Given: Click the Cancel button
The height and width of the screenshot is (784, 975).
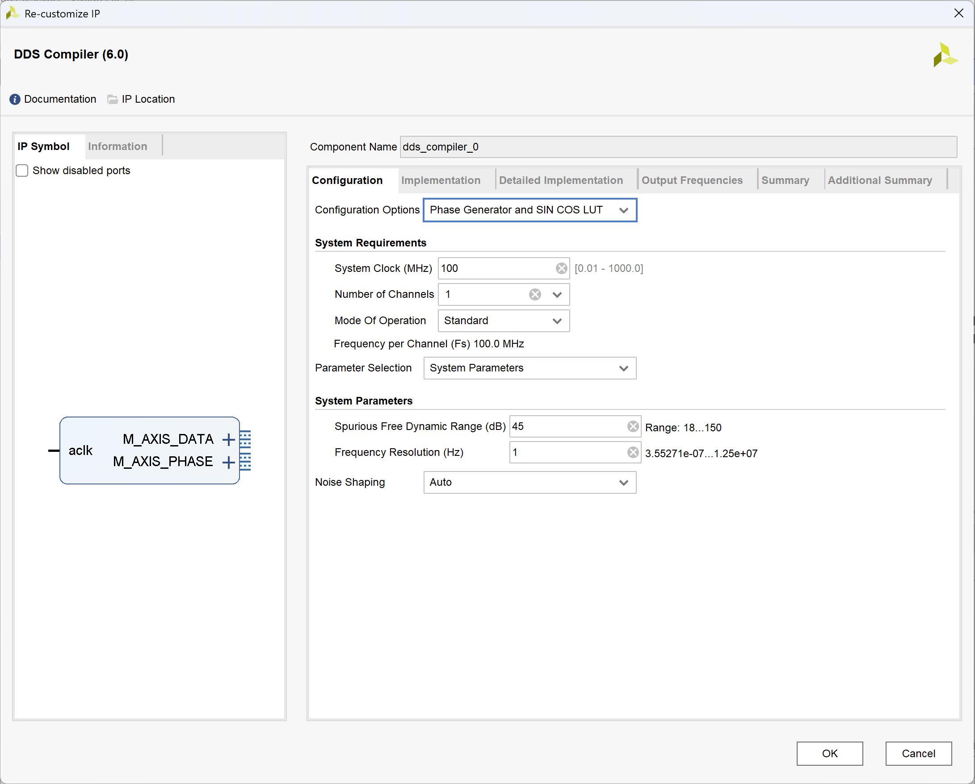Looking at the screenshot, I should click(918, 754).
